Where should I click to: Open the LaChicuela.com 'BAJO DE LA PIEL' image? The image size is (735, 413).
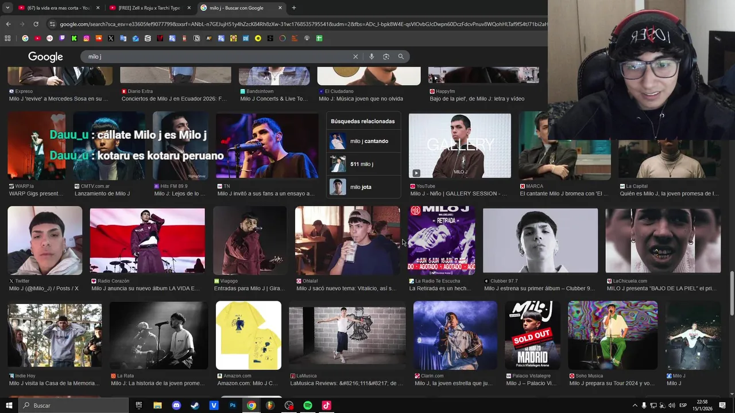pyautogui.click(x=663, y=240)
